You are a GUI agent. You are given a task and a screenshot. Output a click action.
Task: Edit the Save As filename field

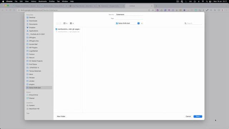pos(129,15)
